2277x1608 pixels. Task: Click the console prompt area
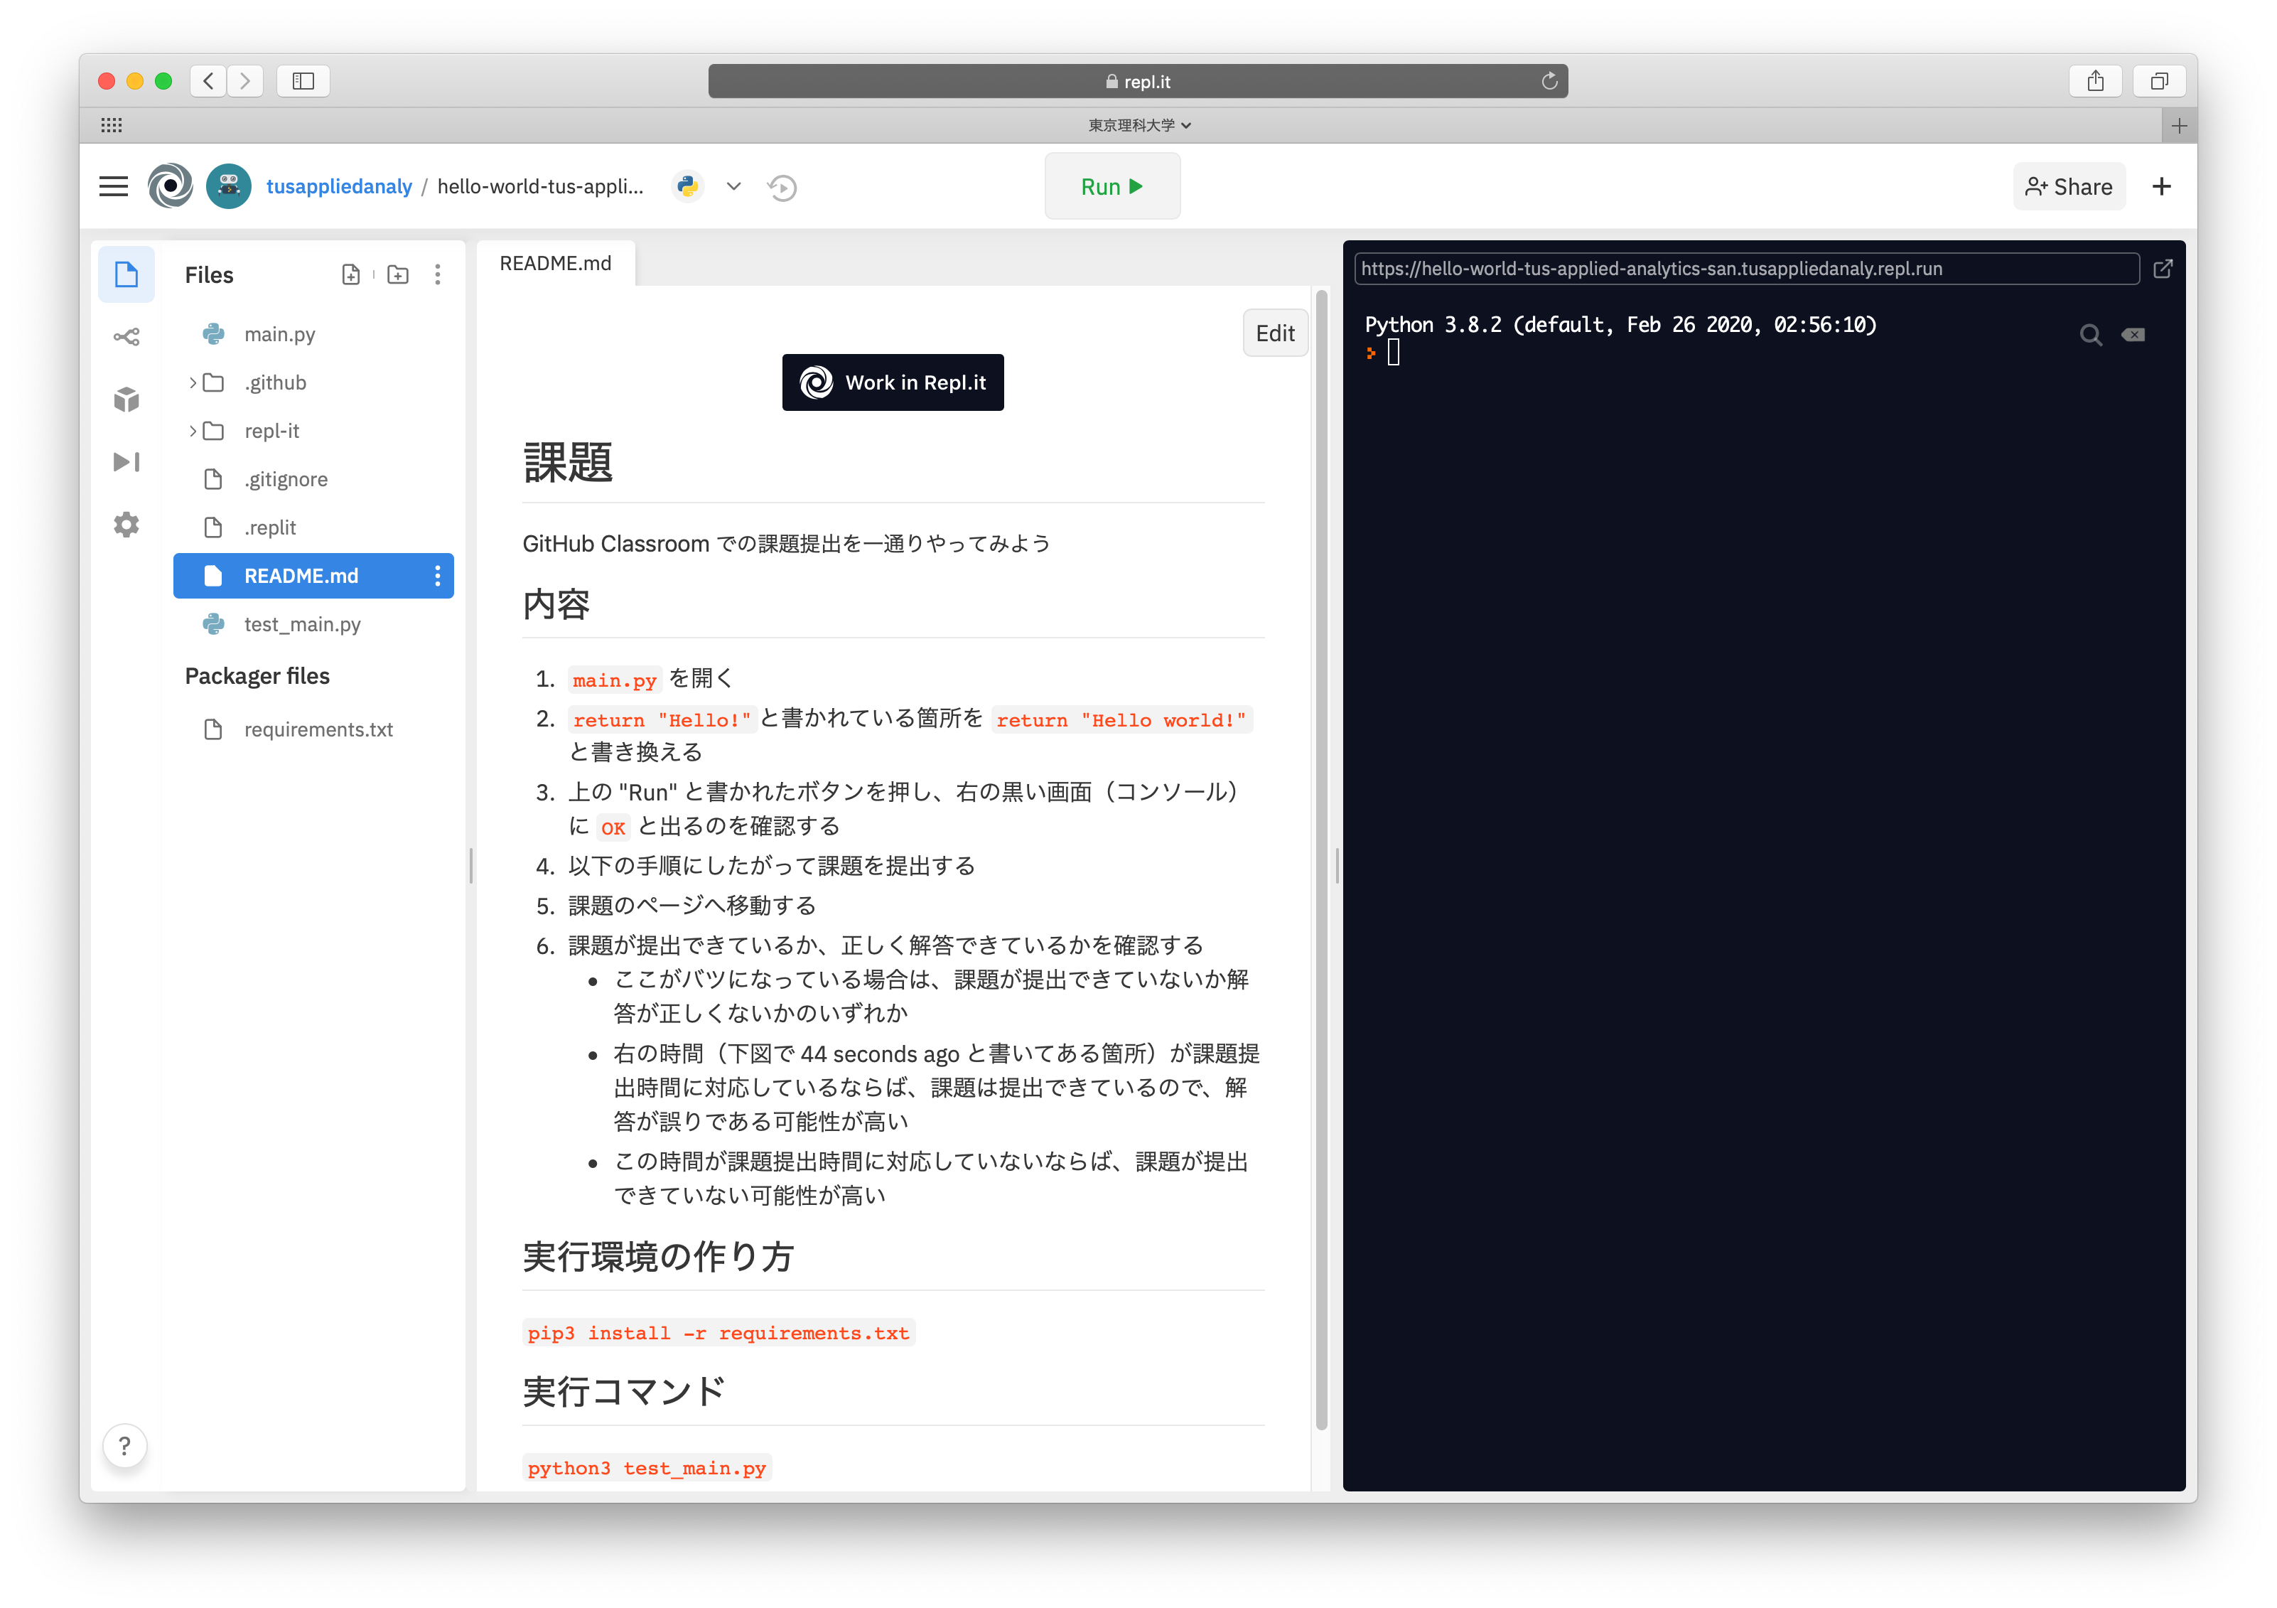pos(1392,353)
